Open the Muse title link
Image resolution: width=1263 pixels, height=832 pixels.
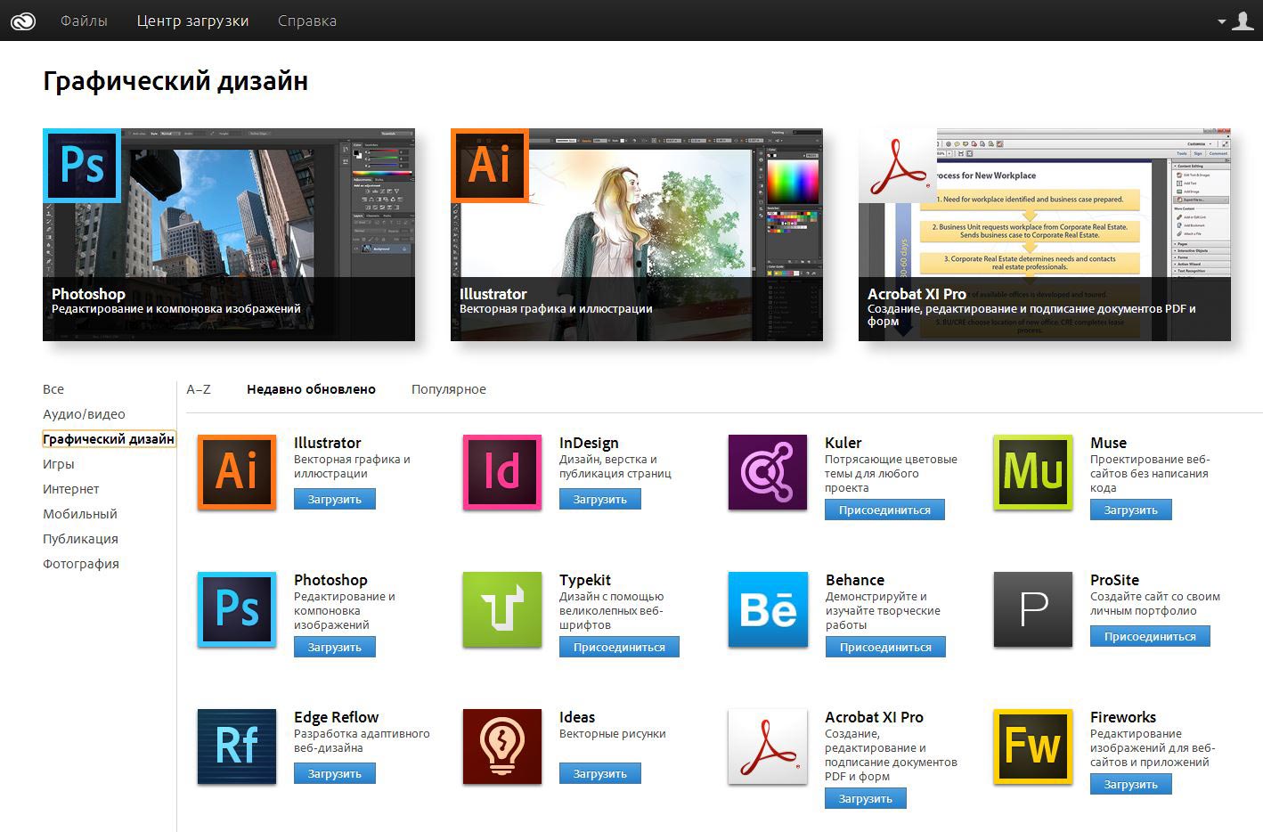[1108, 443]
